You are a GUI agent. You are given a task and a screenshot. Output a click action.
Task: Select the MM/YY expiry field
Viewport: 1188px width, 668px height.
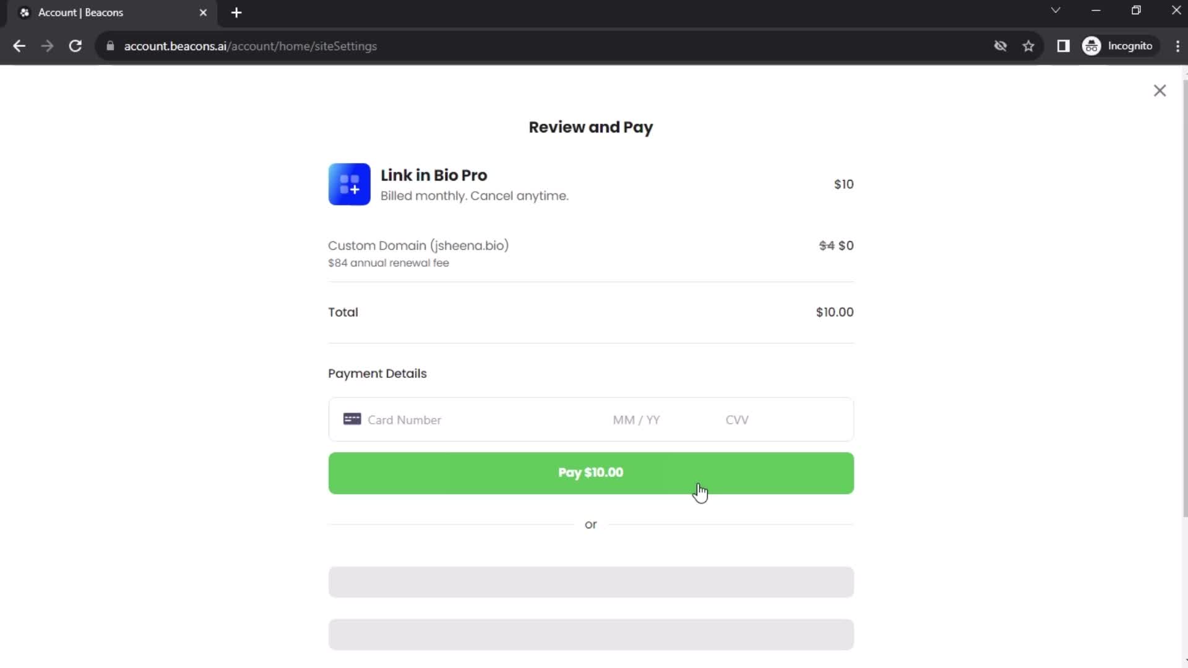(637, 419)
